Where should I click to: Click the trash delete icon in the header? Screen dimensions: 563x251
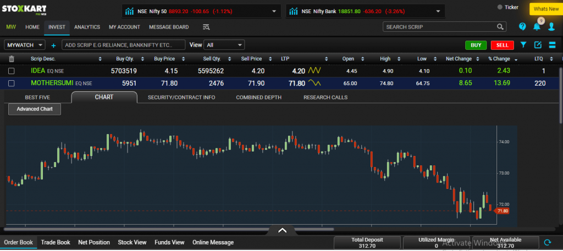12,59
